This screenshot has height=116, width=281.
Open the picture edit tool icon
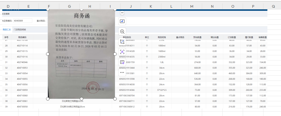tap(122, 21)
